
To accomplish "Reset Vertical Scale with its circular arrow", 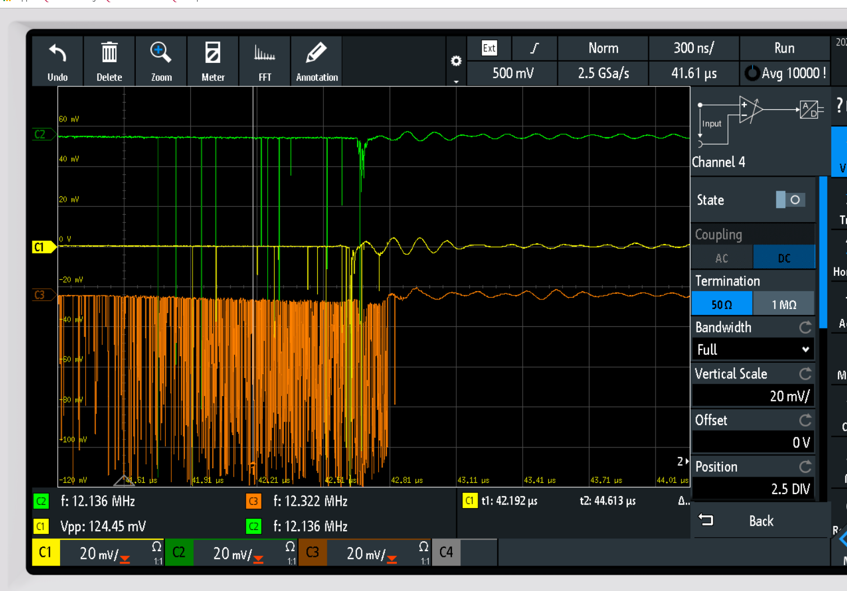I will click(805, 374).
